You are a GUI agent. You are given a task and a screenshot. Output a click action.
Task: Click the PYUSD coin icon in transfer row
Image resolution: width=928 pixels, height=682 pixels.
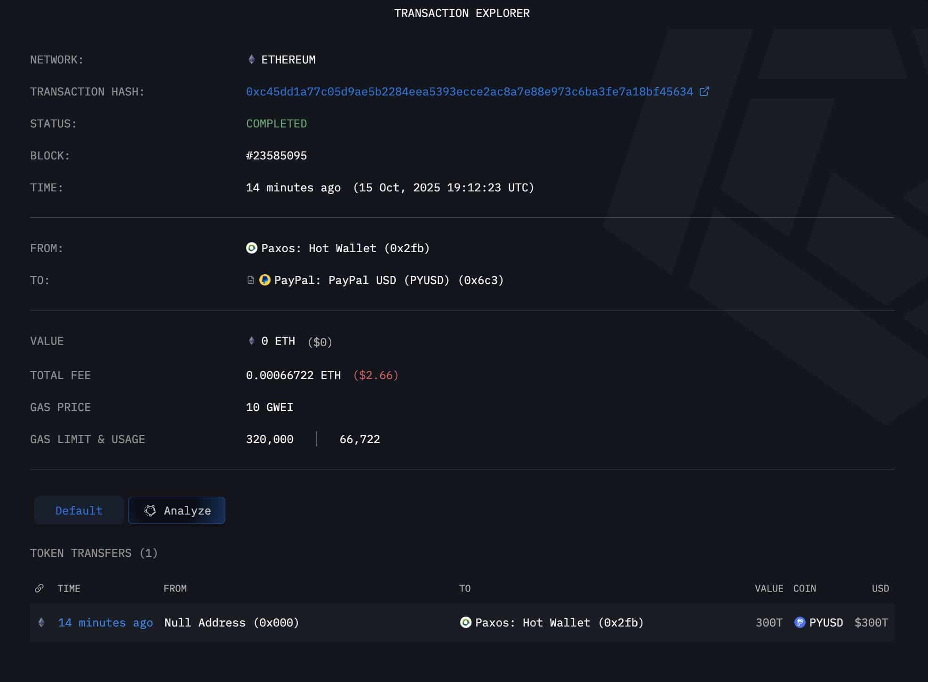(x=800, y=622)
